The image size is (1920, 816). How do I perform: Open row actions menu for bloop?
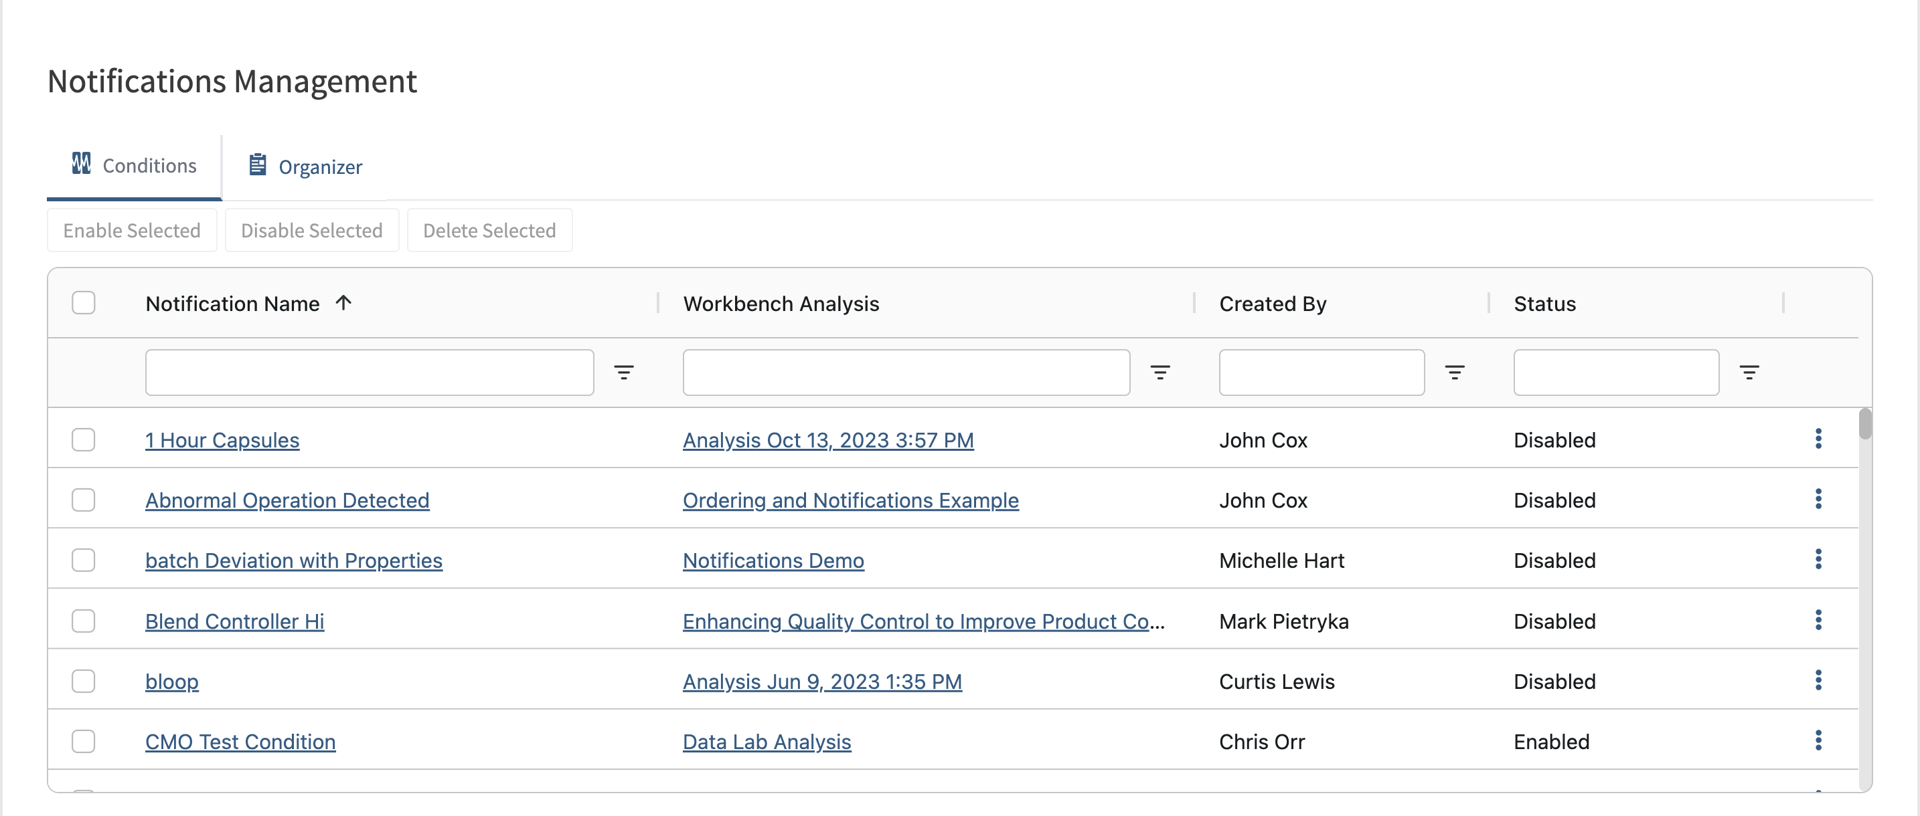tap(1818, 680)
